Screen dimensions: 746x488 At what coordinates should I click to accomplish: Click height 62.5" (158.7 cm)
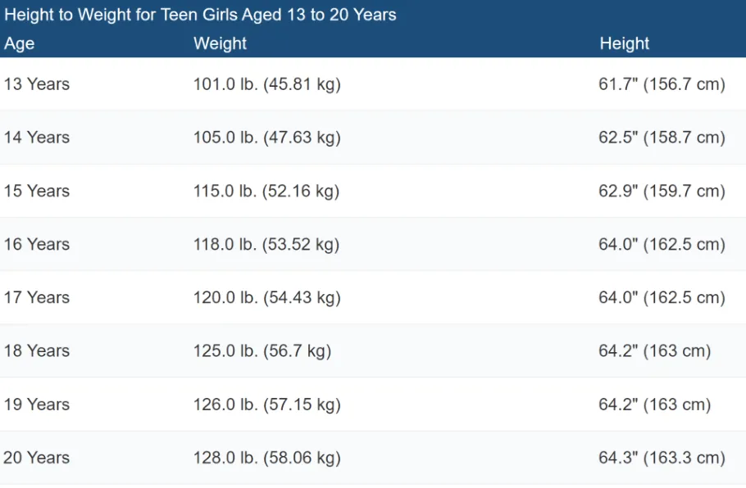(662, 138)
